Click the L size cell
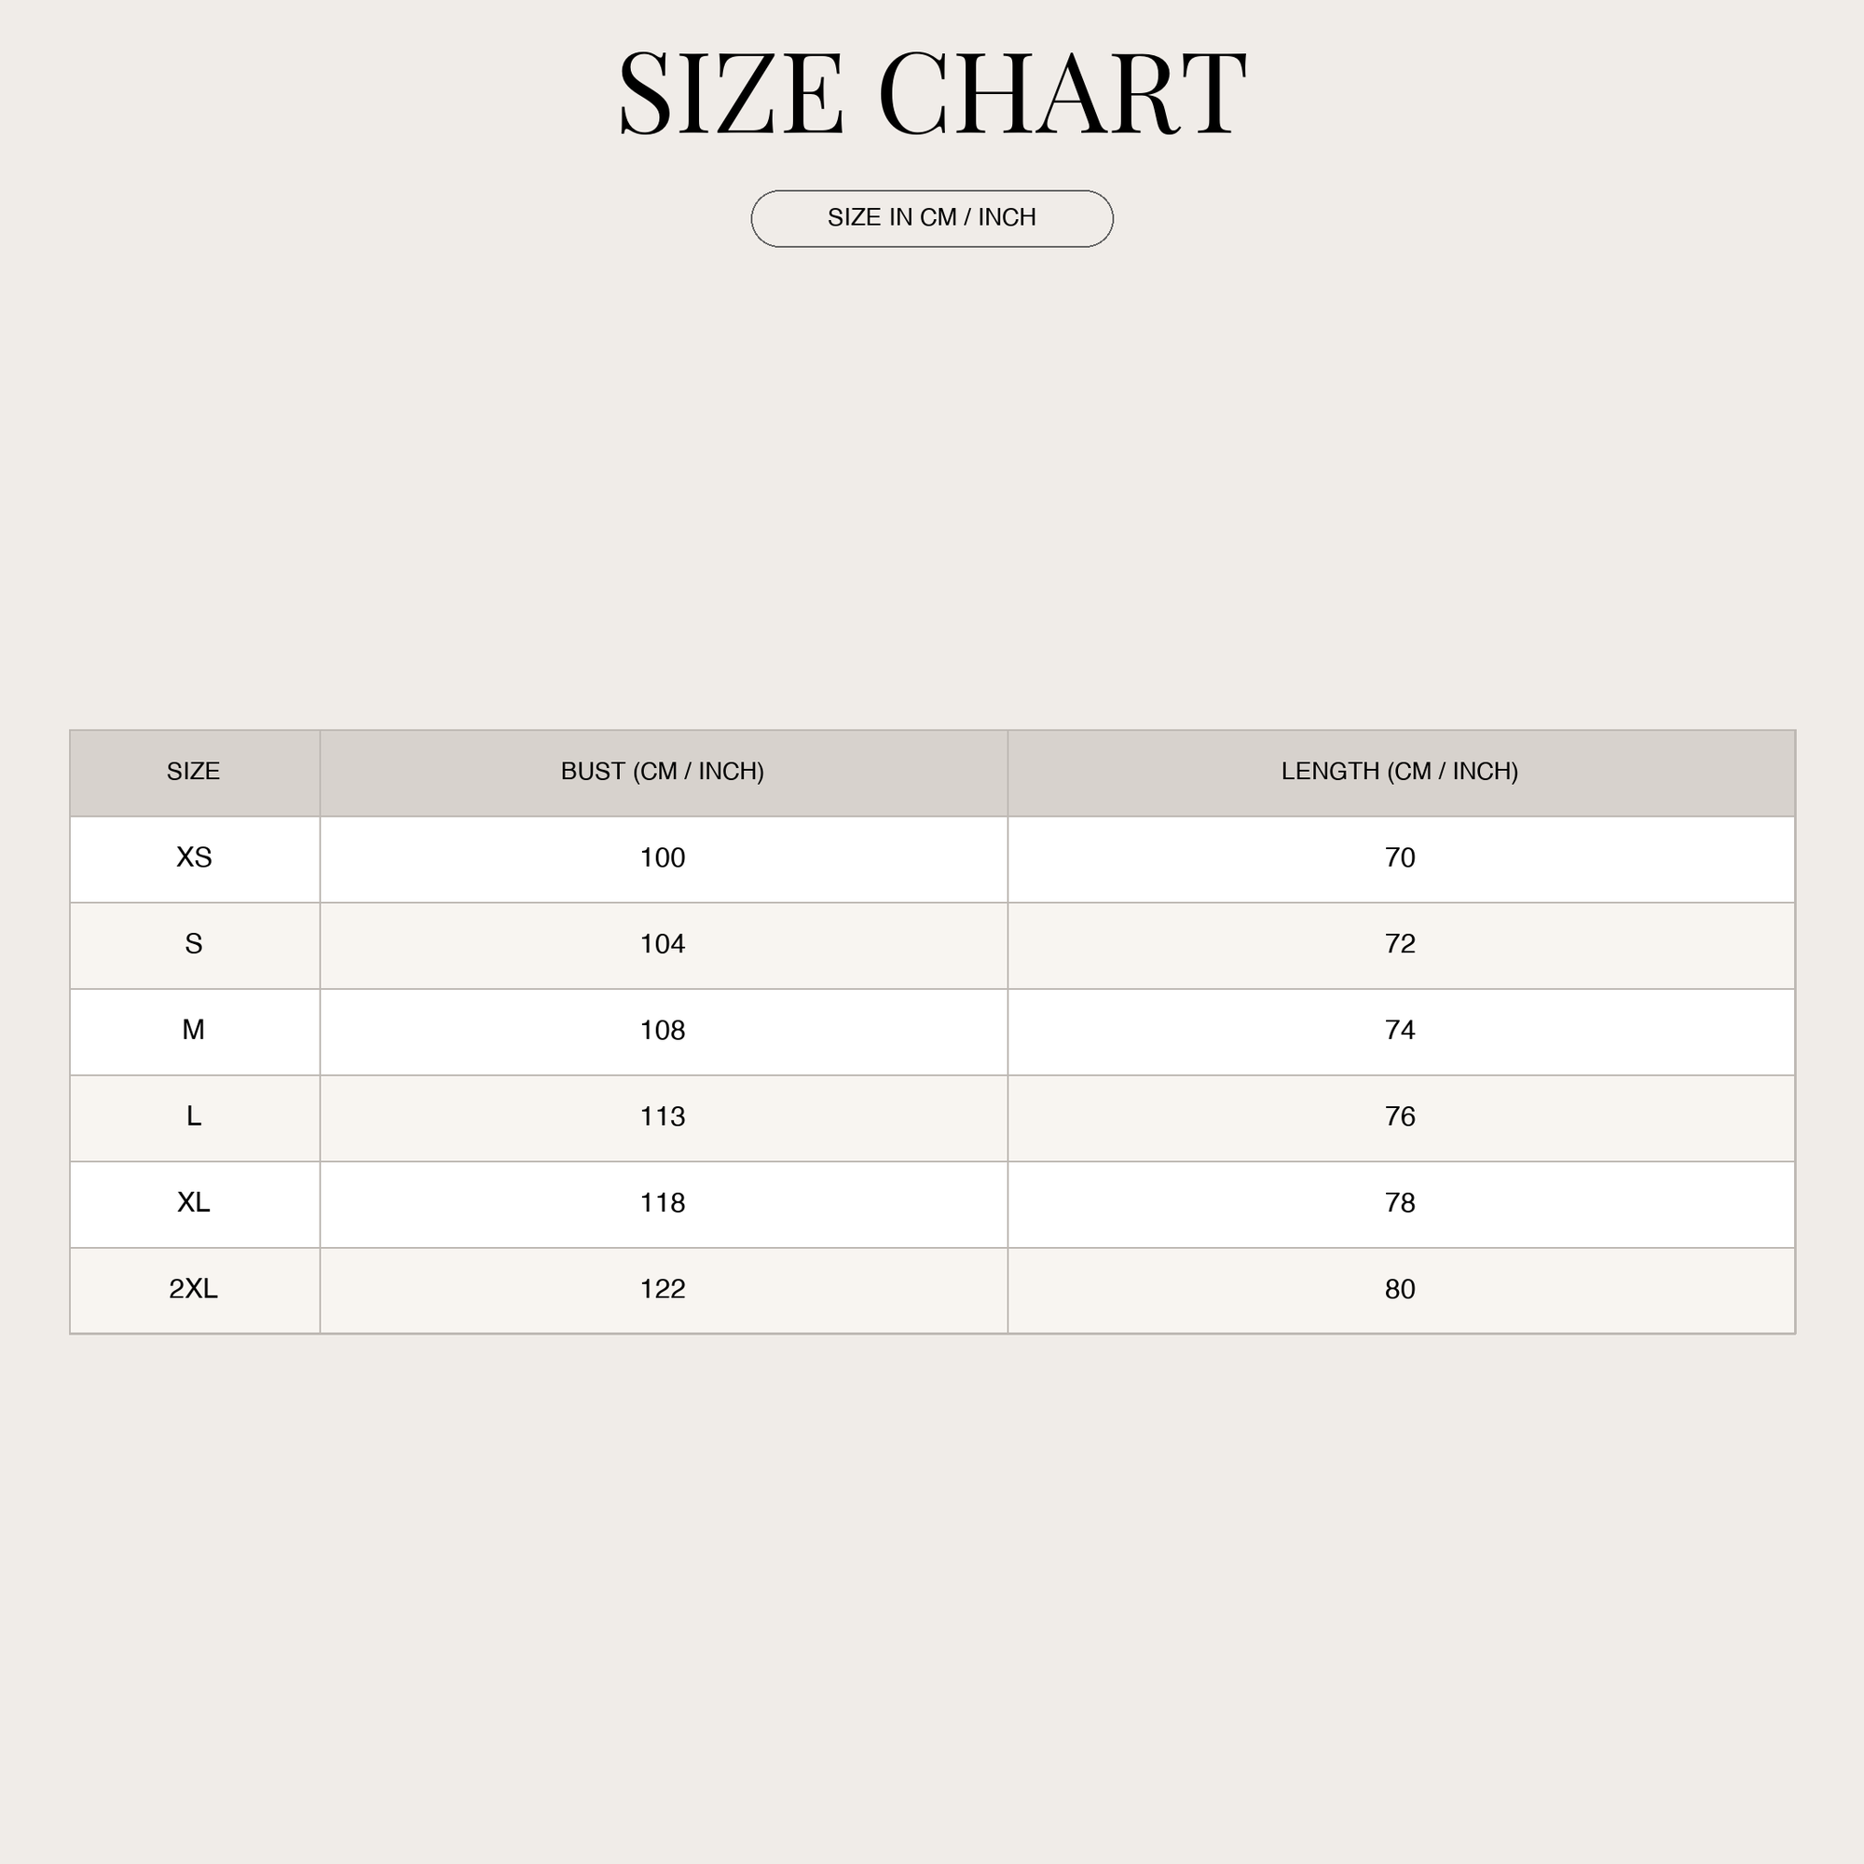1864x1864 pixels. pos(194,1118)
